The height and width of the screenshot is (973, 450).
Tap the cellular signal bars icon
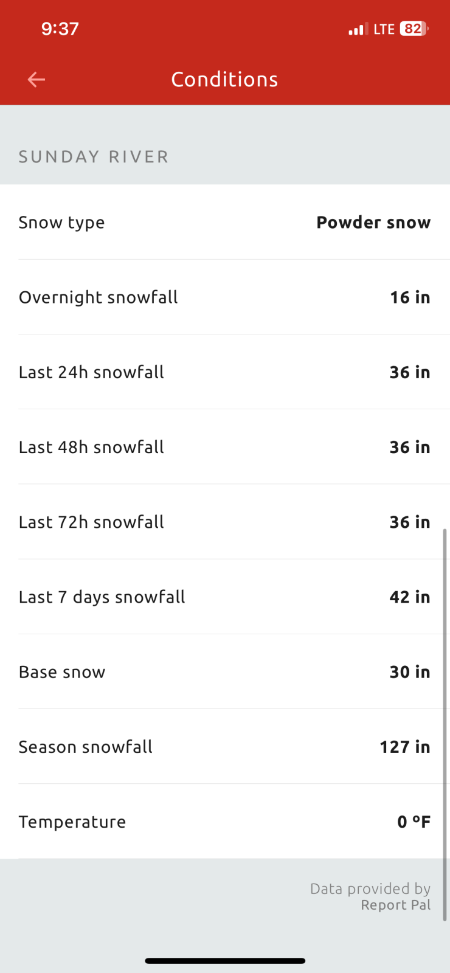(x=358, y=29)
